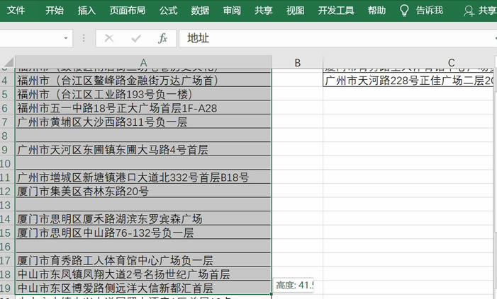Screen dimensions: 497x299
Task: Click the 告诉我 search box text
Action: click(430, 11)
